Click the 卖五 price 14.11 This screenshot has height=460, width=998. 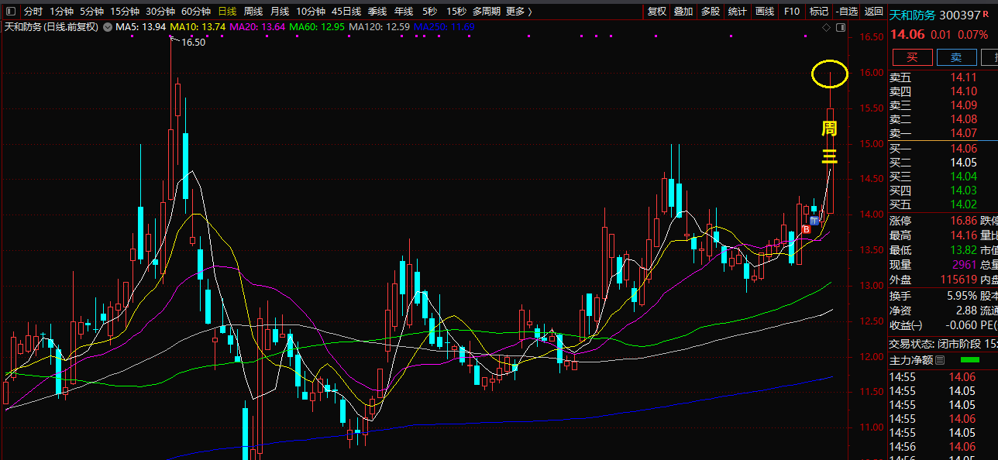pos(964,77)
